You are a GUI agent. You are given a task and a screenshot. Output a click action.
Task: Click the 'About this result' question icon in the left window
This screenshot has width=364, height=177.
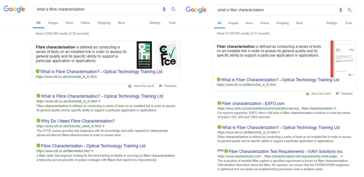[x=130, y=86]
